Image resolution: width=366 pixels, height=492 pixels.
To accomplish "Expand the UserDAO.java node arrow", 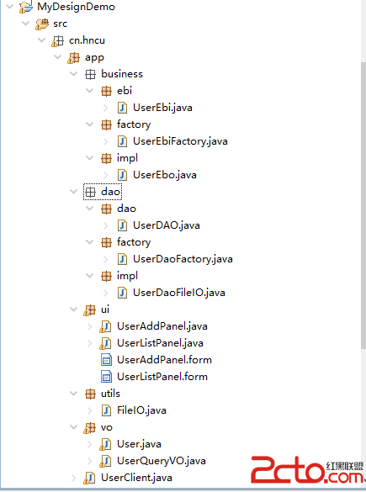I will (105, 225).
